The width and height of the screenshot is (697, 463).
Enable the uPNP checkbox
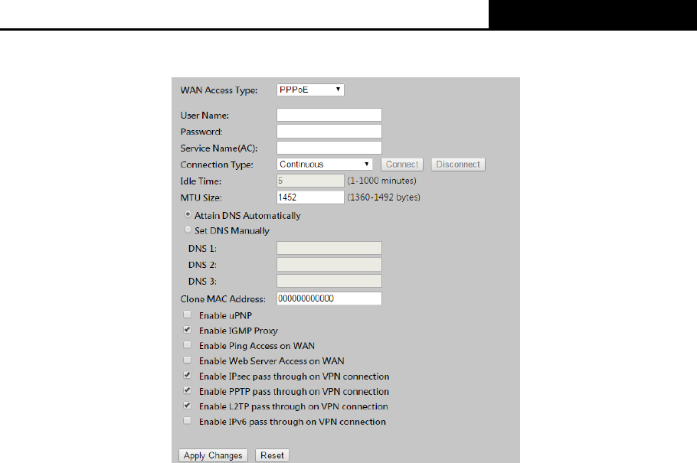[x=187, y=315]
